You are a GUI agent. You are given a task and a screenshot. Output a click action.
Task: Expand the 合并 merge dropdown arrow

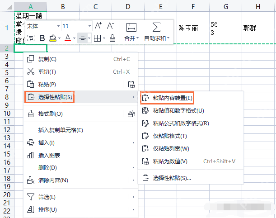coord(137,38)
